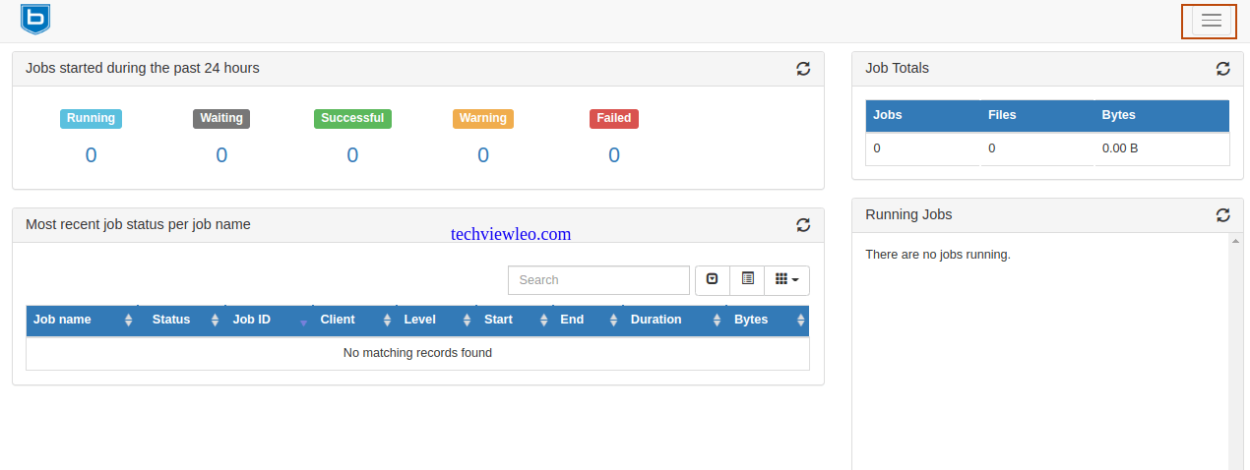Refresh the Jobs past 24 hours panel
1250x470 pixels.
(803, 69)
